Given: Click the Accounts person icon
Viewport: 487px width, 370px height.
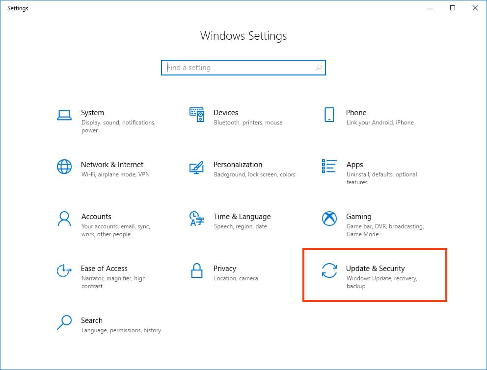Looking at the screenshot, I should (x=64, y=219).
